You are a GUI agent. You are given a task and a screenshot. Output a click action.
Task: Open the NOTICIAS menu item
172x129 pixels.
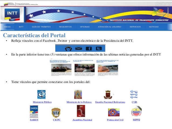tap(154, 27)
